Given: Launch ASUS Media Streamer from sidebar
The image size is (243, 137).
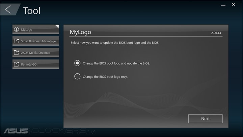Looking at the screenshot, I should (x=36, y=53).
